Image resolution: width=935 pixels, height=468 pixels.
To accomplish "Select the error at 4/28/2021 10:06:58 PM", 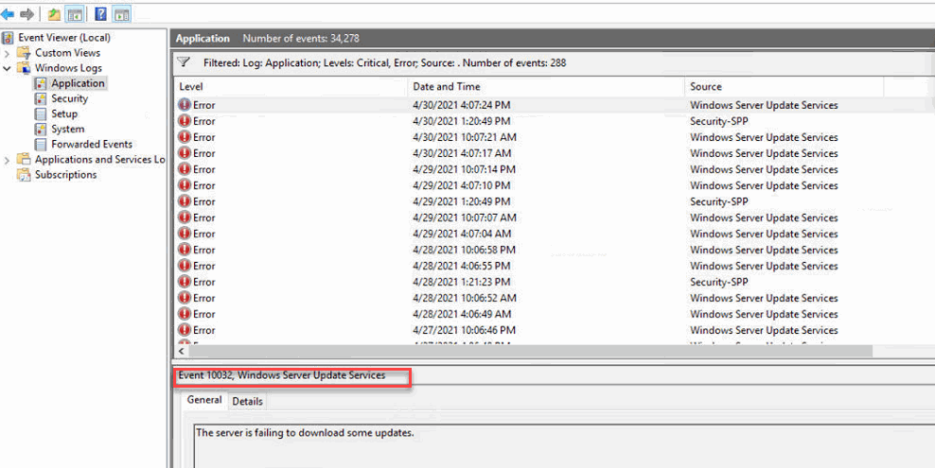I will click(554, 251).
